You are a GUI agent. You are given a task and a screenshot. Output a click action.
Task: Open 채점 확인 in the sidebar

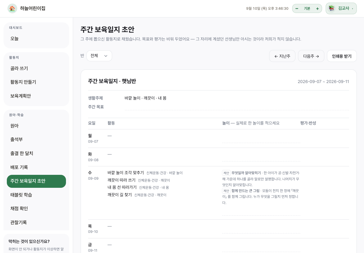[x=36, y=209]
